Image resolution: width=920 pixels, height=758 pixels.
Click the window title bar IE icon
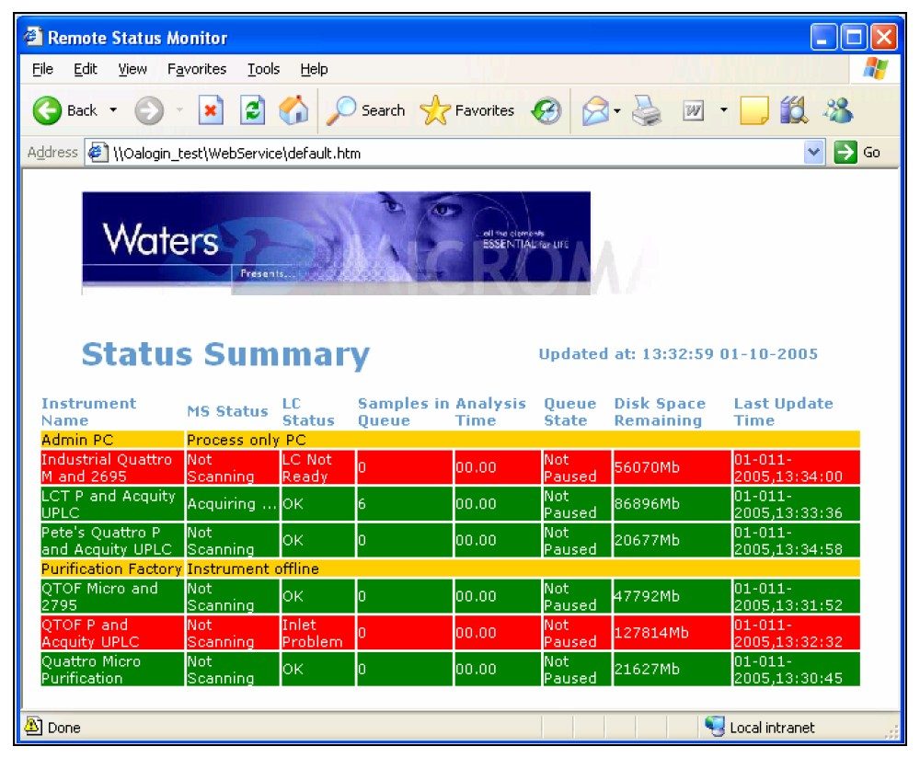[33, 37]
